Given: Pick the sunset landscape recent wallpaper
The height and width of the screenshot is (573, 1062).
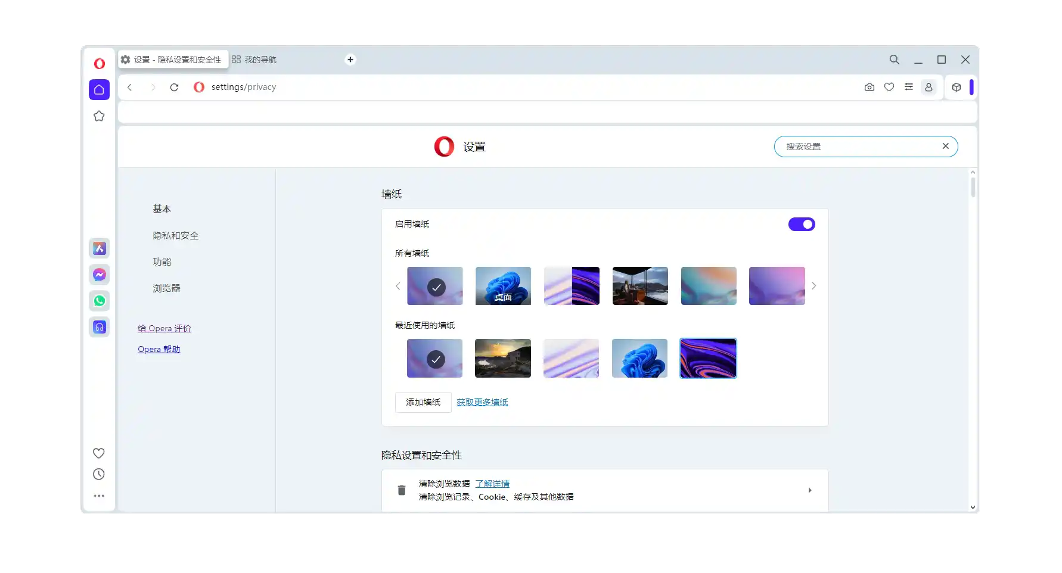Looking at the screenshot, I should coord(503,359).
